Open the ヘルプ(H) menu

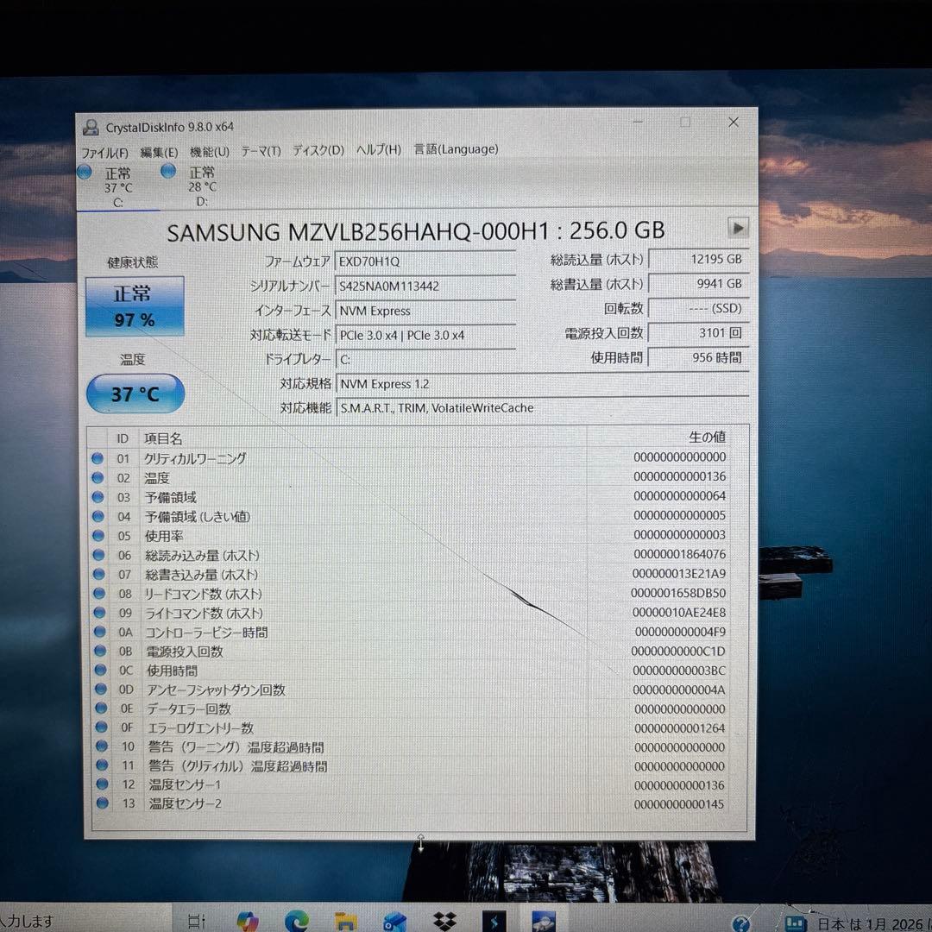click(x=379, y=150)
